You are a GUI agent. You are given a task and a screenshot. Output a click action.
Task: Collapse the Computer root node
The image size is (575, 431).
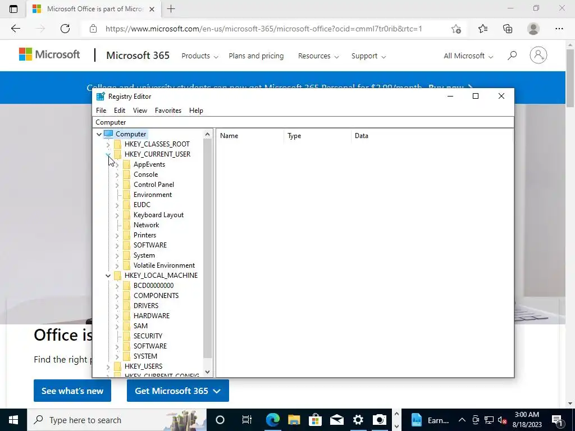pos(99,134)
